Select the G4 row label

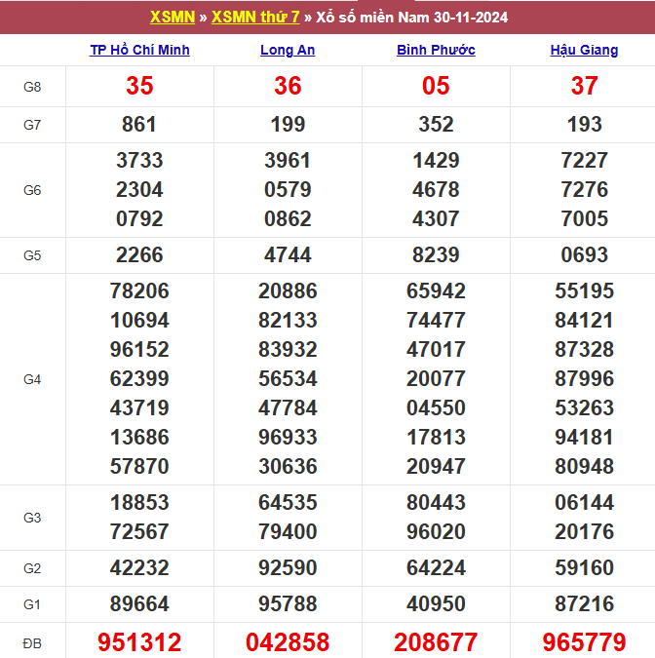pos(32,379)
